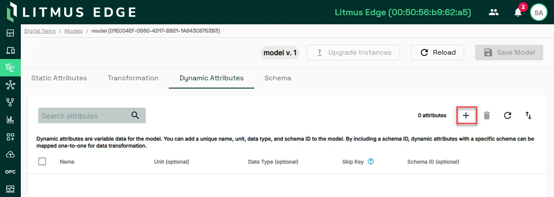
Task: Open the users icon in header
Action: (494, 12)
